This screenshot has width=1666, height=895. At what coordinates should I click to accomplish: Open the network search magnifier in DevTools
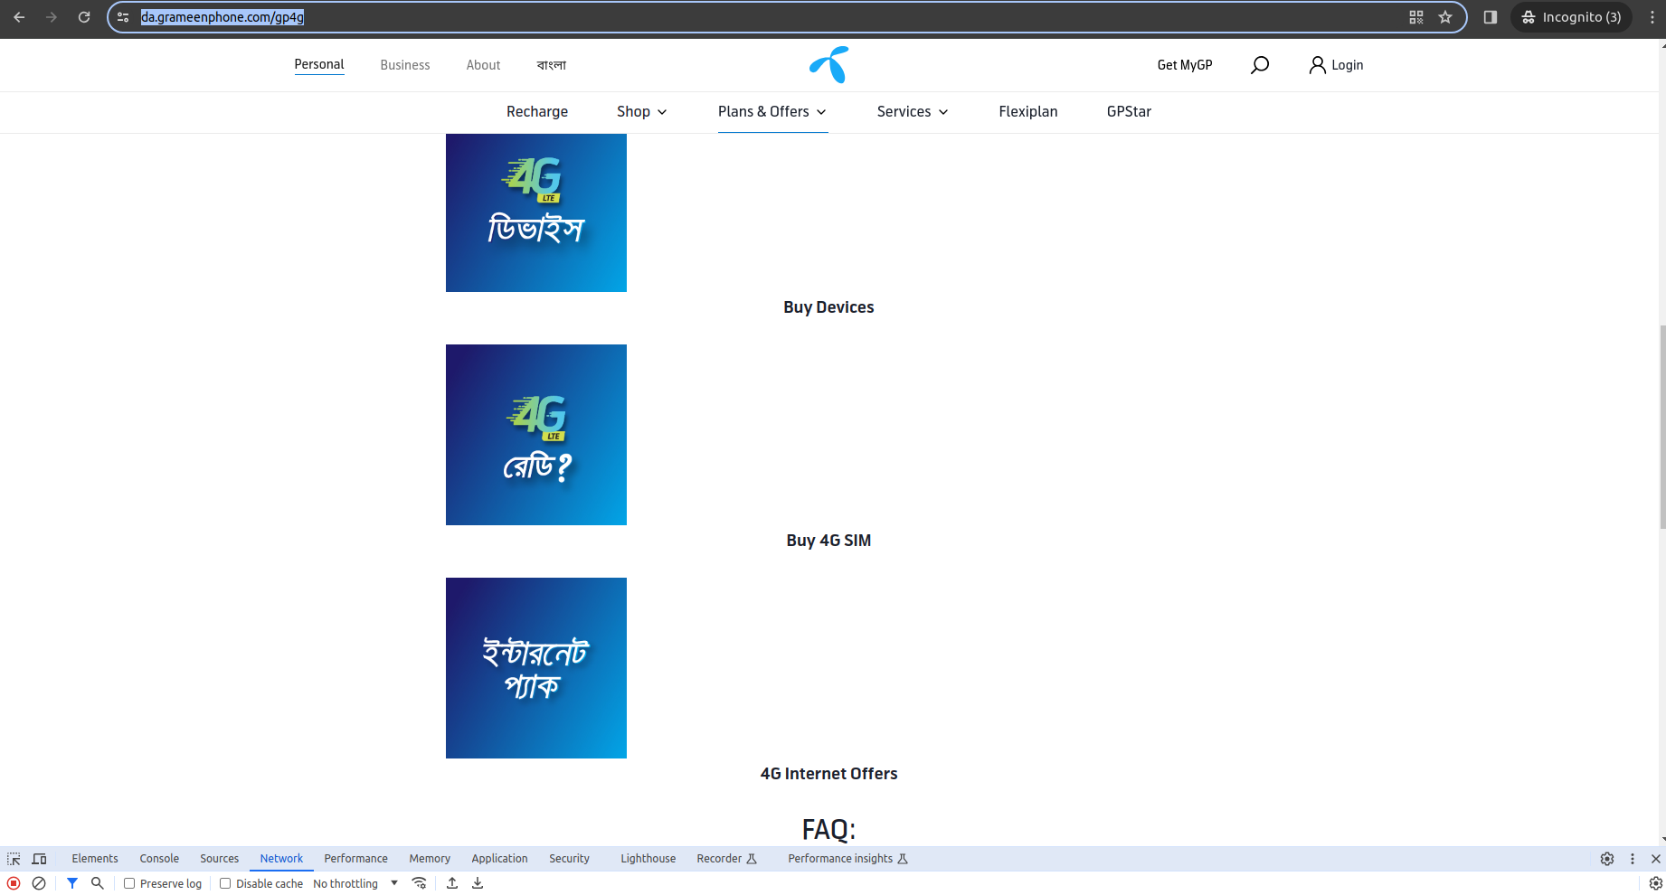98,883
